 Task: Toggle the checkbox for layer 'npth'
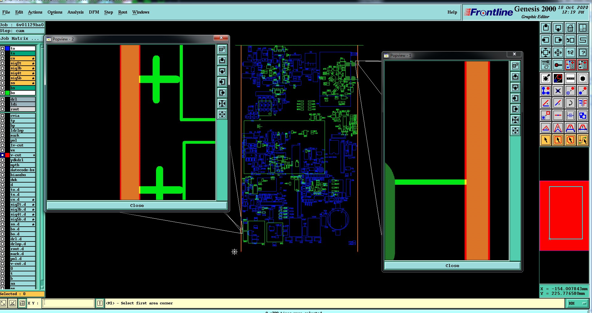pos(2,165)
